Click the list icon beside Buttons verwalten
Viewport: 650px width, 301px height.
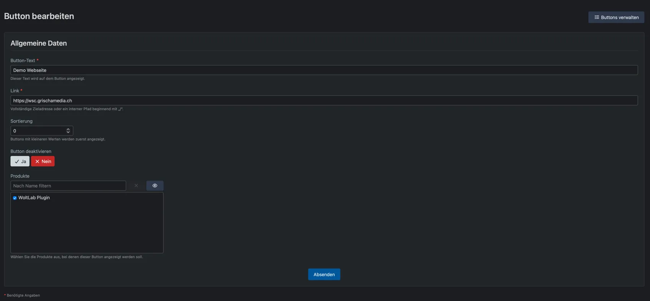coord(596,17)
